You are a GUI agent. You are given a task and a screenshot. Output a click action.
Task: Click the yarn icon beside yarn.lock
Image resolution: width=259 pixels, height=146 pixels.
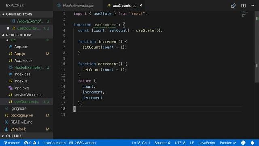(6, 129)
